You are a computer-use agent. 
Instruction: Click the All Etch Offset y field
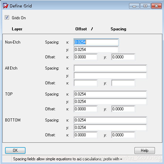tap(123, 83)
